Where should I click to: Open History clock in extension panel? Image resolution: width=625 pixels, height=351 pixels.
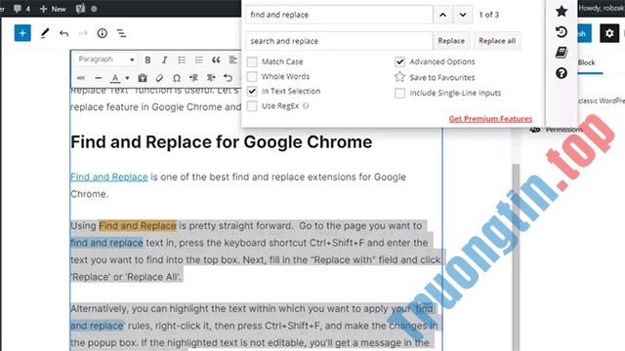point(562,32)
